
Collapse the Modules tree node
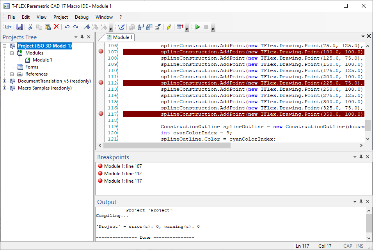coord(12,53)
